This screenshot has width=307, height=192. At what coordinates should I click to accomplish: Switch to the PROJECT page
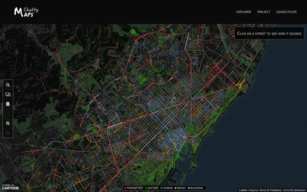coord(264,12)
